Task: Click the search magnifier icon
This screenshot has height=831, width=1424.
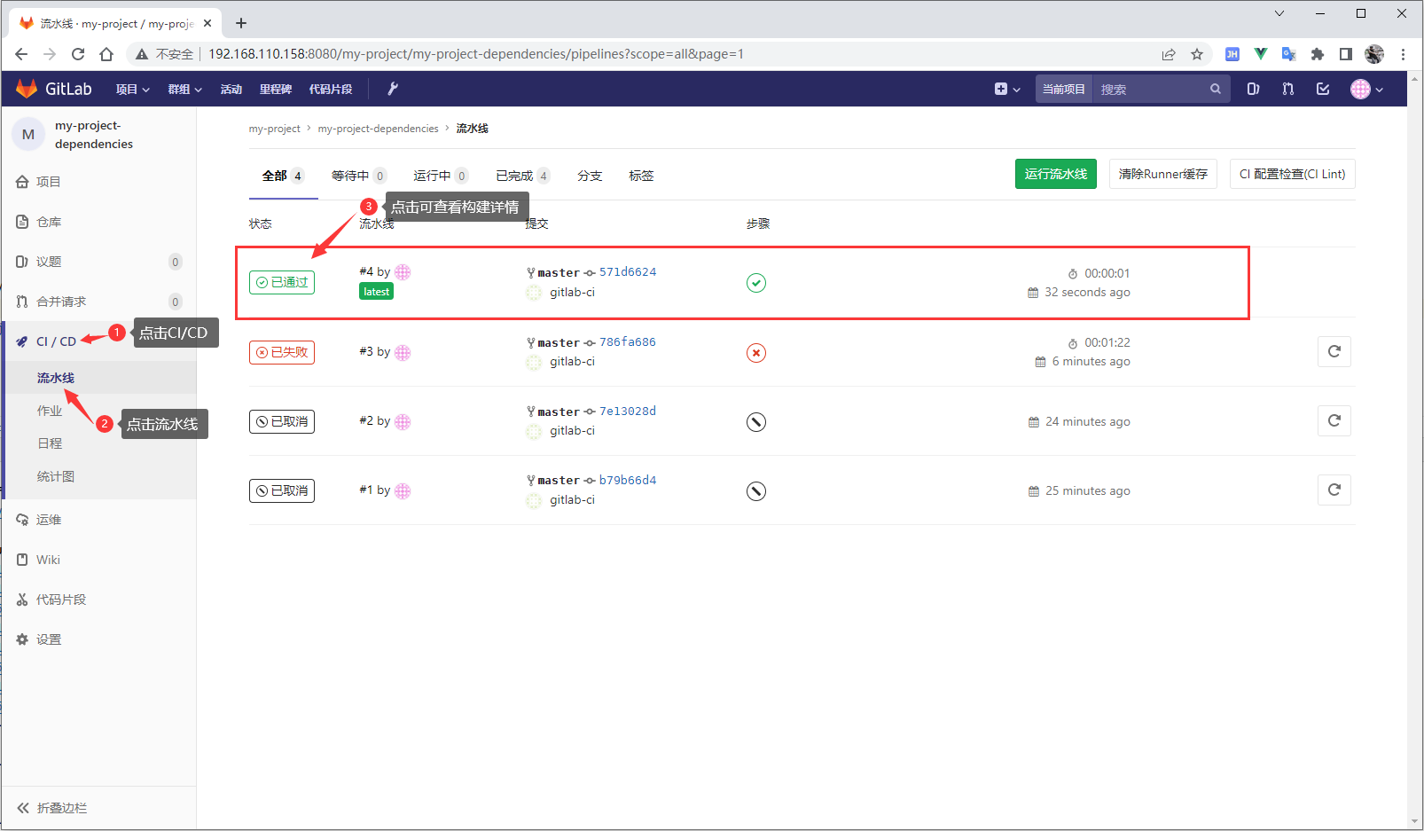Action: tap(1216, 89)
